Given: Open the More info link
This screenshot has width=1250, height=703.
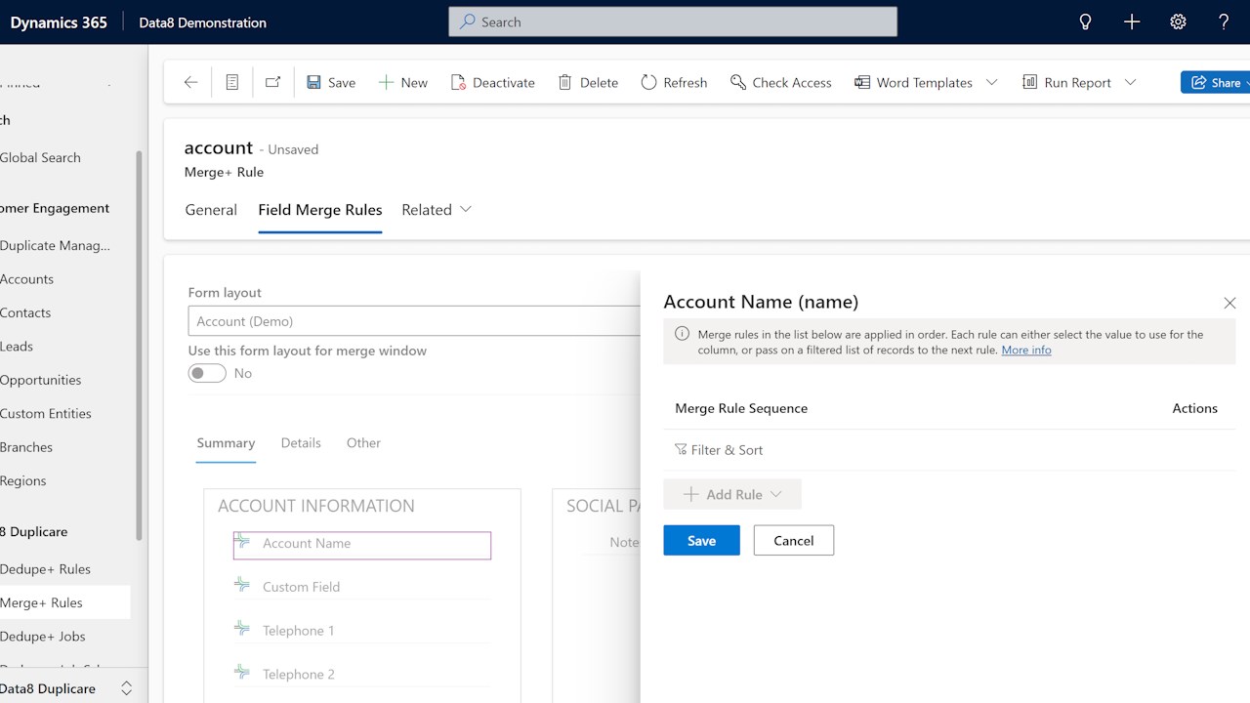Looking at the screenshot, I should 1026,350.
